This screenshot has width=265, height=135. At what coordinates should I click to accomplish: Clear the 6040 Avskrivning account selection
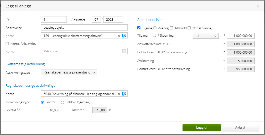tap(119, 94)
